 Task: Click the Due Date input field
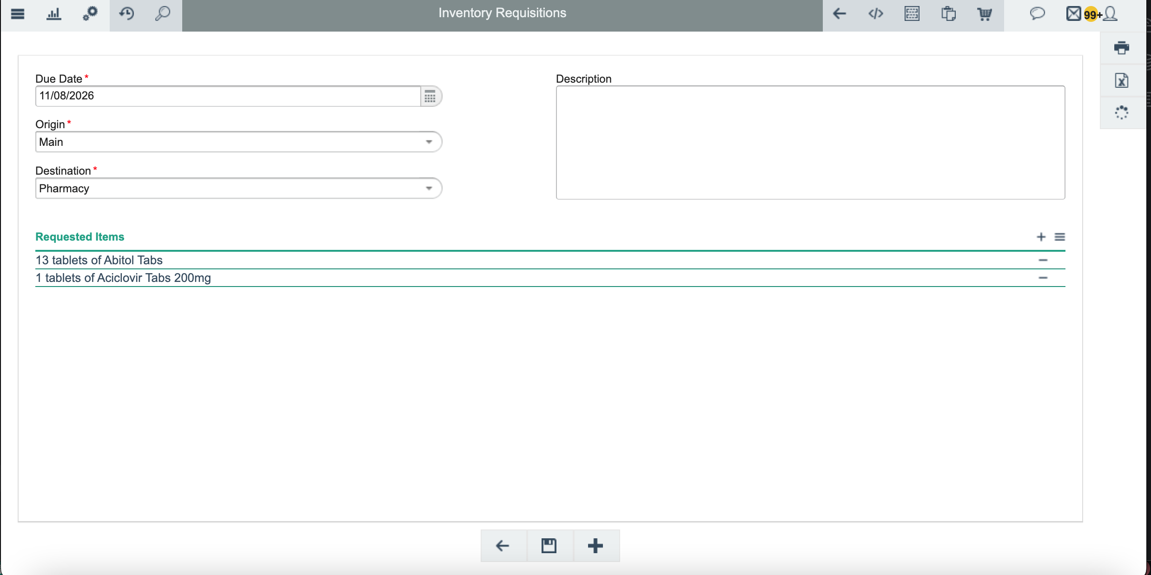[228, 96]
